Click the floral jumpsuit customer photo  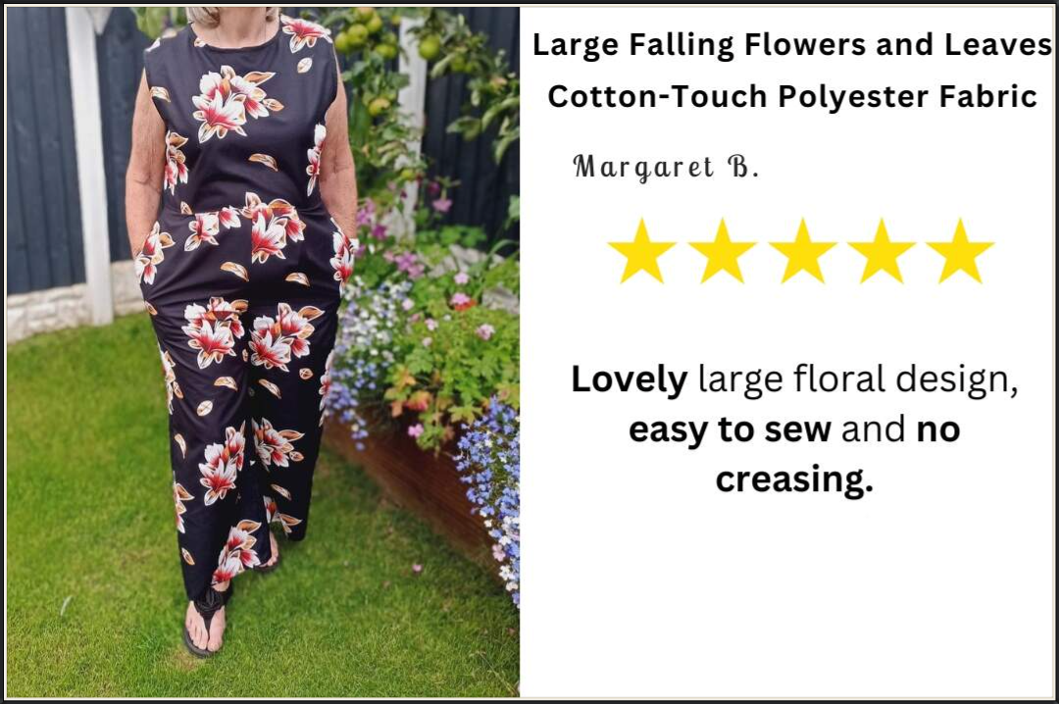click(x=263, y=352)
